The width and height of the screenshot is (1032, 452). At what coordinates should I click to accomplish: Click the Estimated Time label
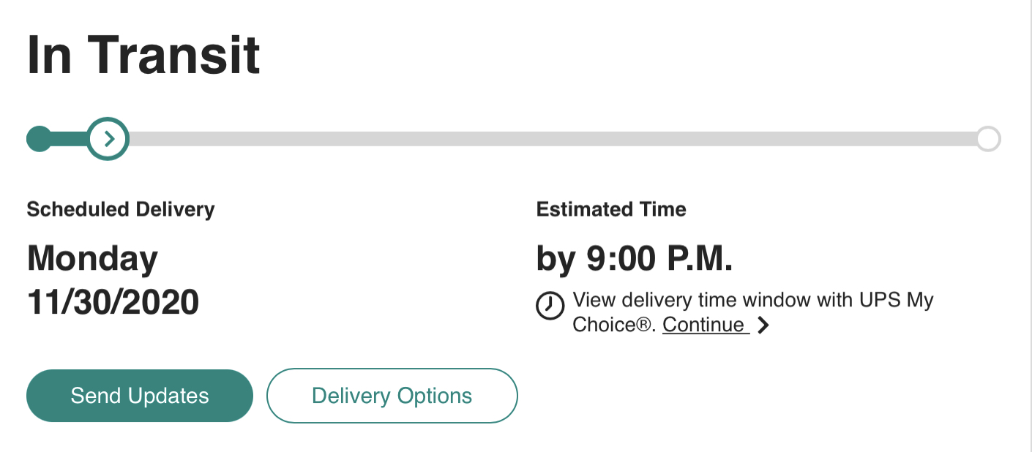pos(611,210)
